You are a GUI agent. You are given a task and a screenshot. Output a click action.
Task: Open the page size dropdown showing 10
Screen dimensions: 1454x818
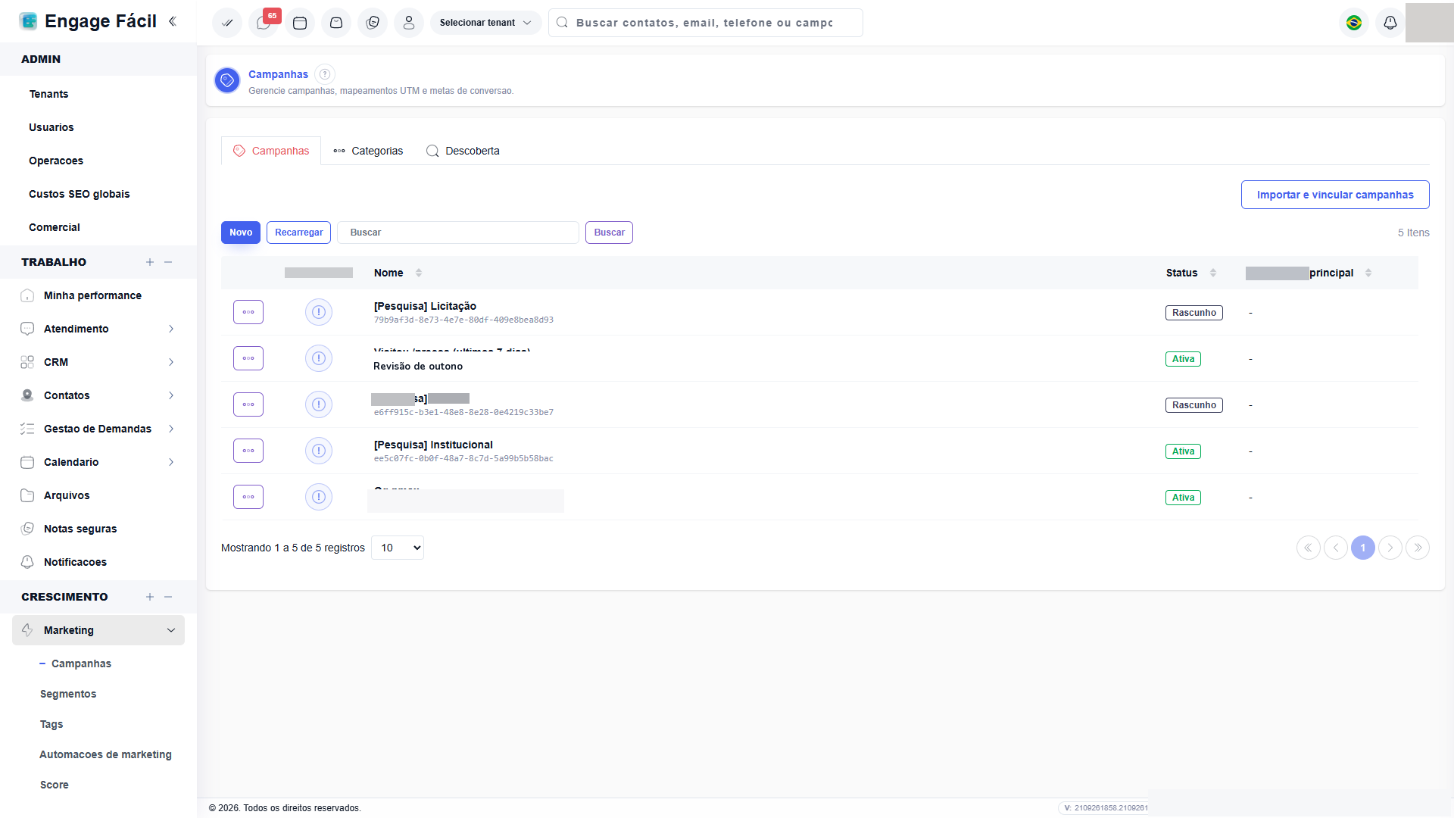pyautogui.click(x=398, y=548)
